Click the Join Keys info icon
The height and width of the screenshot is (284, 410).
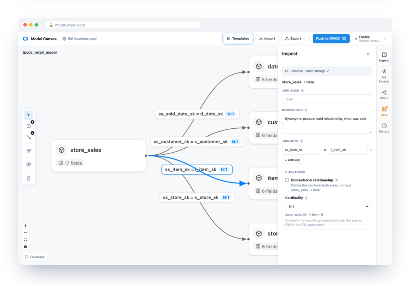coord(301,141)
